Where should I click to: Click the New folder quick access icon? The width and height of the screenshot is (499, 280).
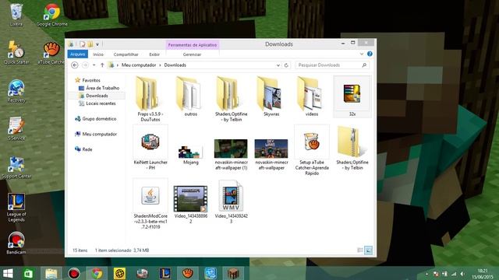90,44
